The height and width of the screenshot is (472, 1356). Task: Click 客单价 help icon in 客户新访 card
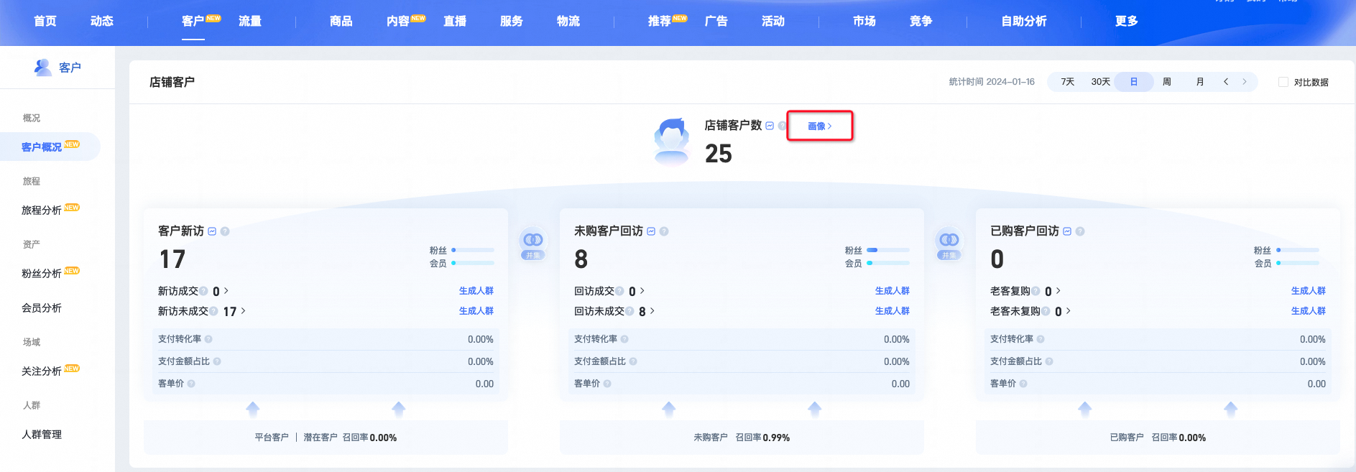click(x=191, y=384)
